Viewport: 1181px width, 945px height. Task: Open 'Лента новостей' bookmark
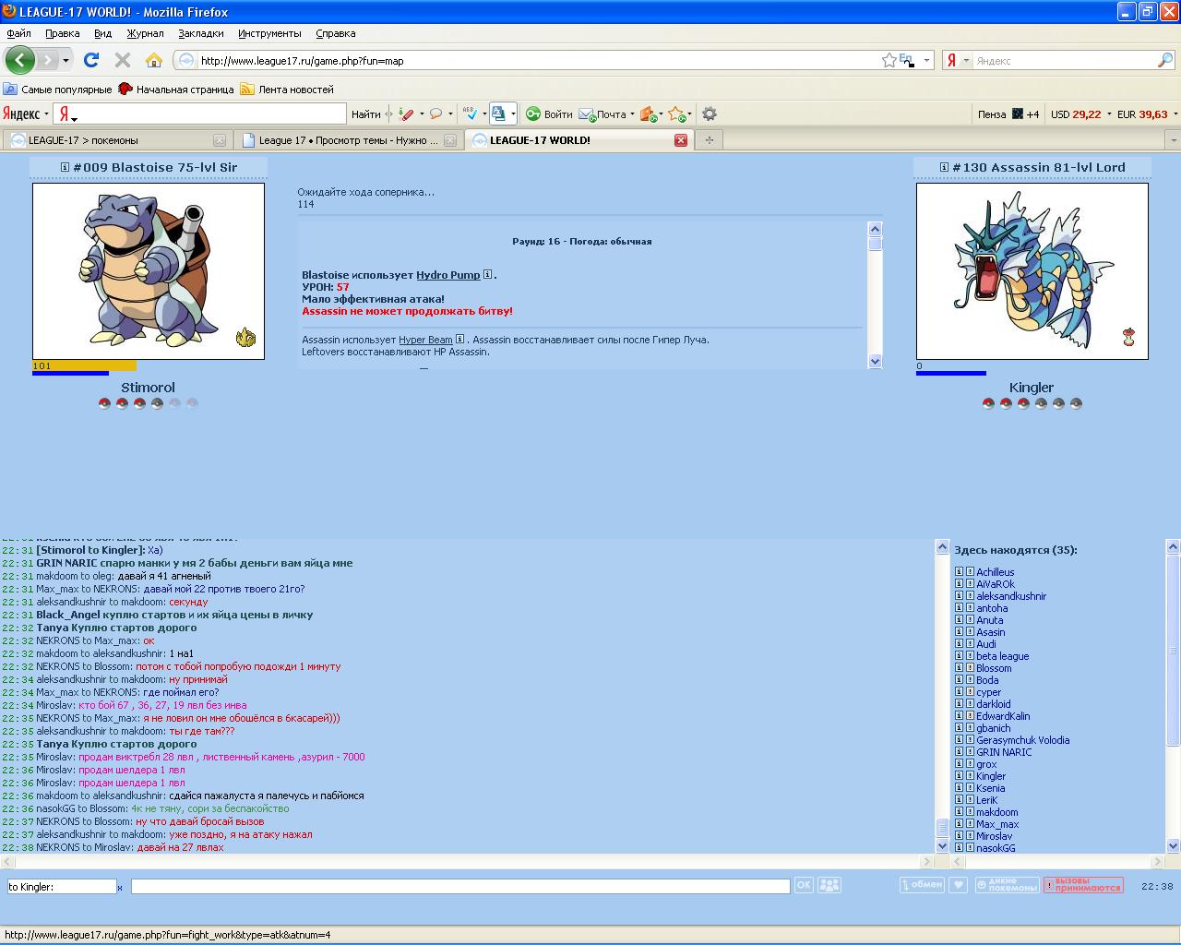(x=287, y=90)
